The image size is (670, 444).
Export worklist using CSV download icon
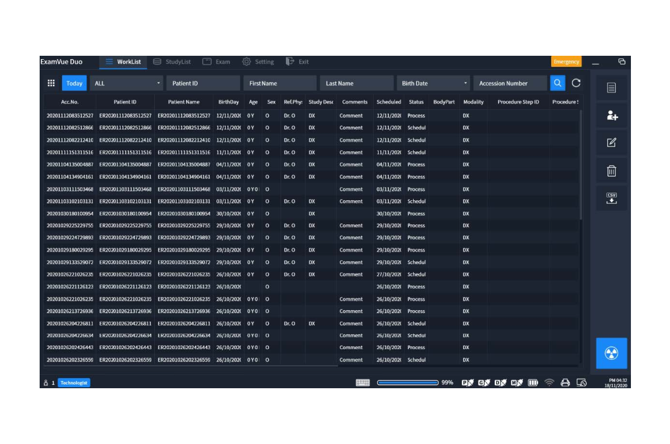tap(611, 198)
